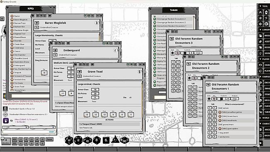Viewport: 270px width, 152px height.
Task: Roll the d8 die
Action: click(x=97, y=140)
